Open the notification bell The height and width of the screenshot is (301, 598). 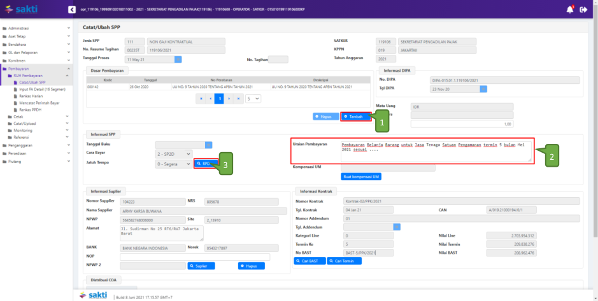tap(569, 10)
